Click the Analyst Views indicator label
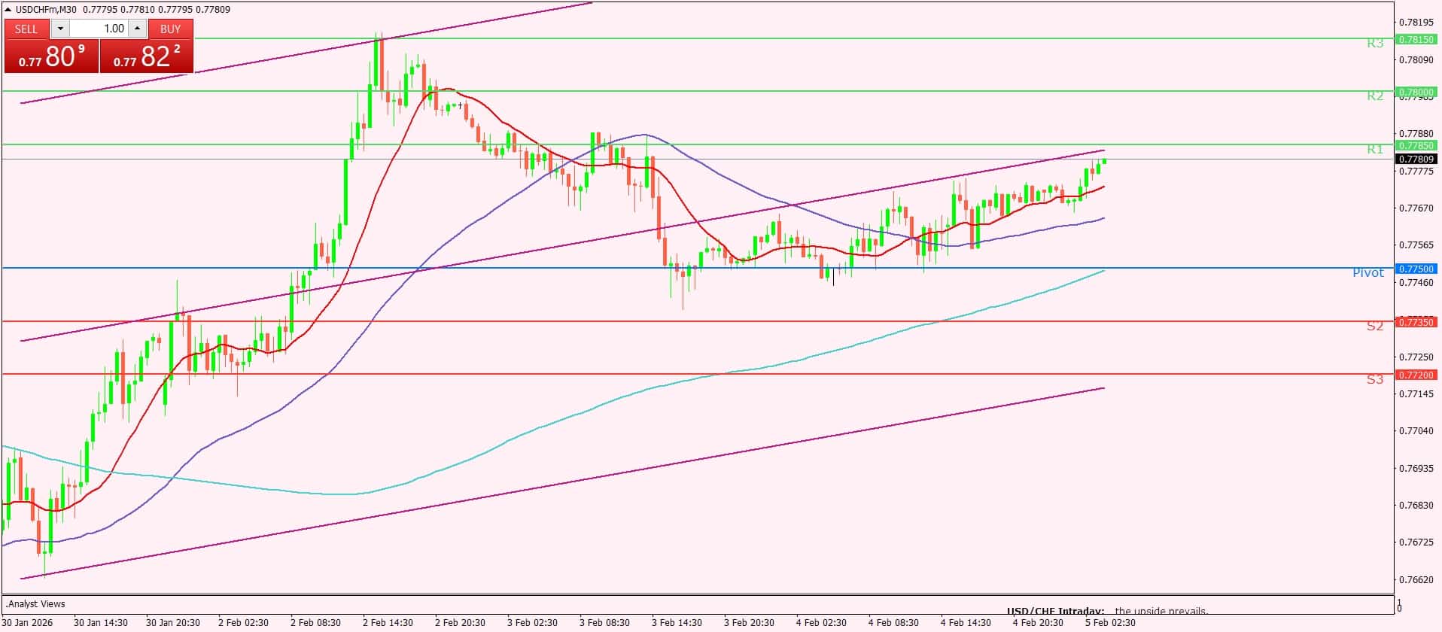The height and width of the screenshot is (632, 1442). pyautogui.click(x=36, y=604)
